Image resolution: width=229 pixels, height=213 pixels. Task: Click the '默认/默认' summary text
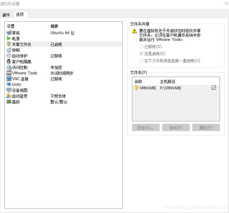click(59, 102)
